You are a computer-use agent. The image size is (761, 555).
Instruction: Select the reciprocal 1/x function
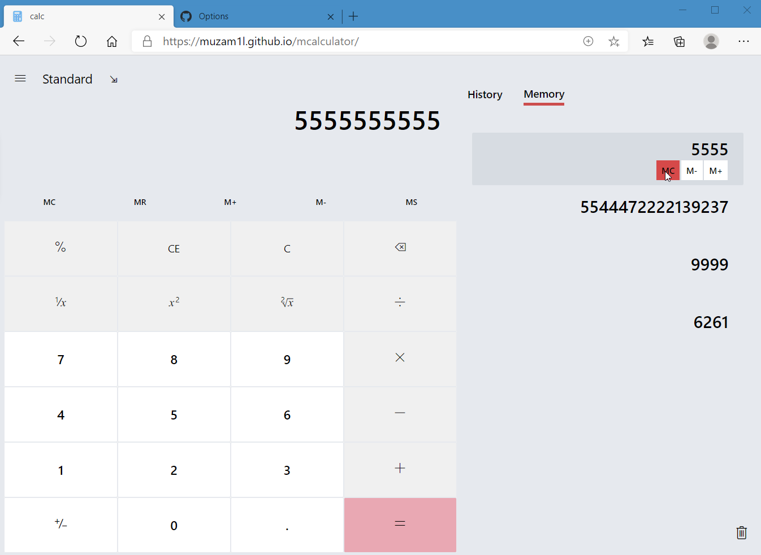point(60,302)
